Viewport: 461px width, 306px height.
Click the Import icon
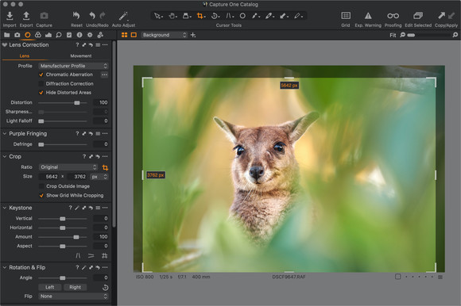pos(10,16)
